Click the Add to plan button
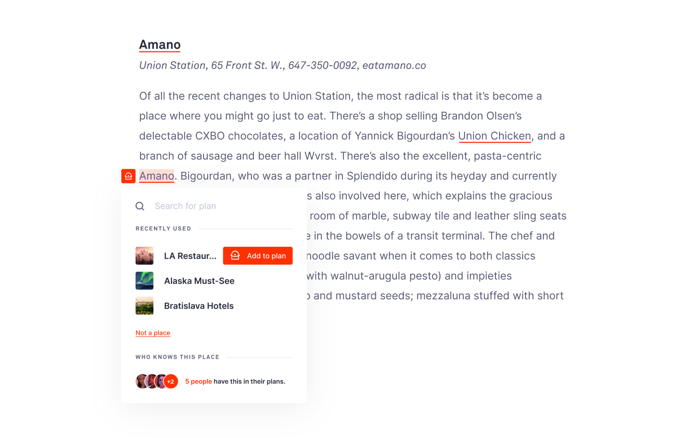Image resolution: width=690 pixels, height=438 pixels. click(258, 256)
